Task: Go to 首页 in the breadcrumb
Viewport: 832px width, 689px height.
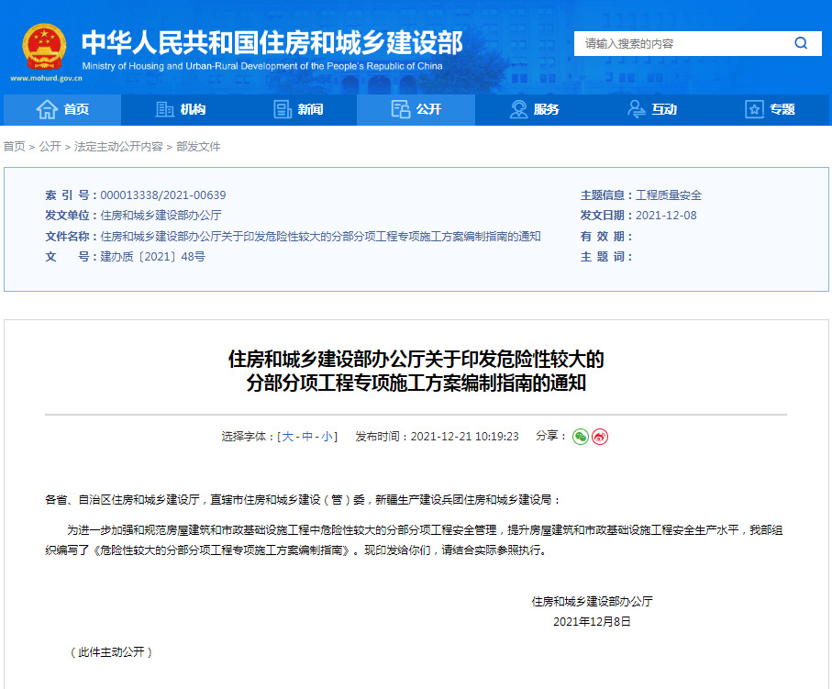Action: tap(15, 147)
